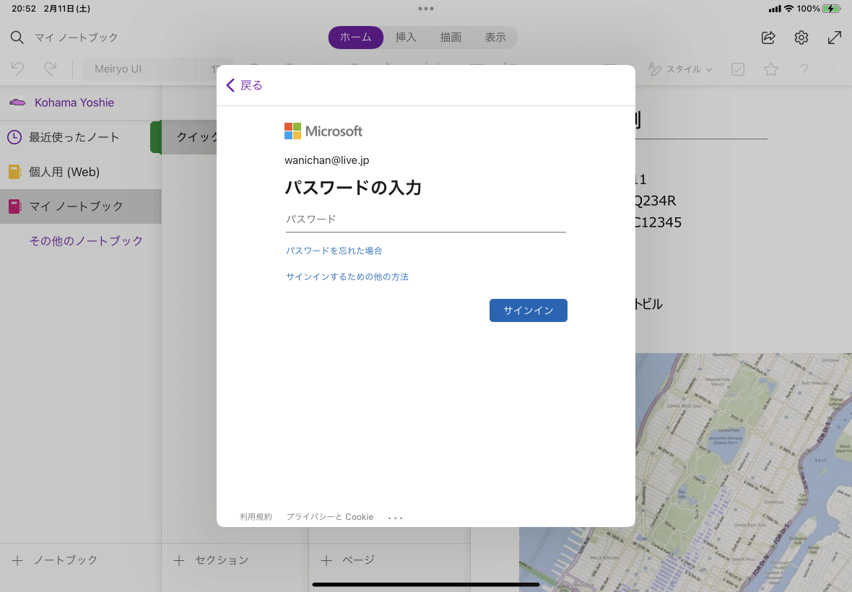Tap the Wi-Fi icon in status bar
Screen dimensions: 852x592
pyautogui.click(x=788, y=9)
